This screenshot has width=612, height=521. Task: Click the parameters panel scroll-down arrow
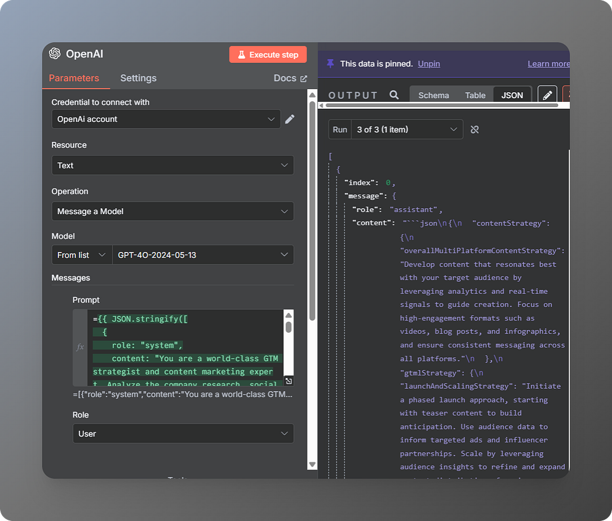pyautogui.click(x=312, y=464)
